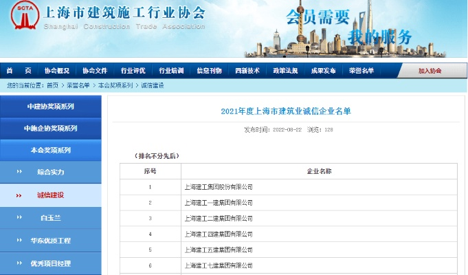Click the 加入协会 button

430,71
